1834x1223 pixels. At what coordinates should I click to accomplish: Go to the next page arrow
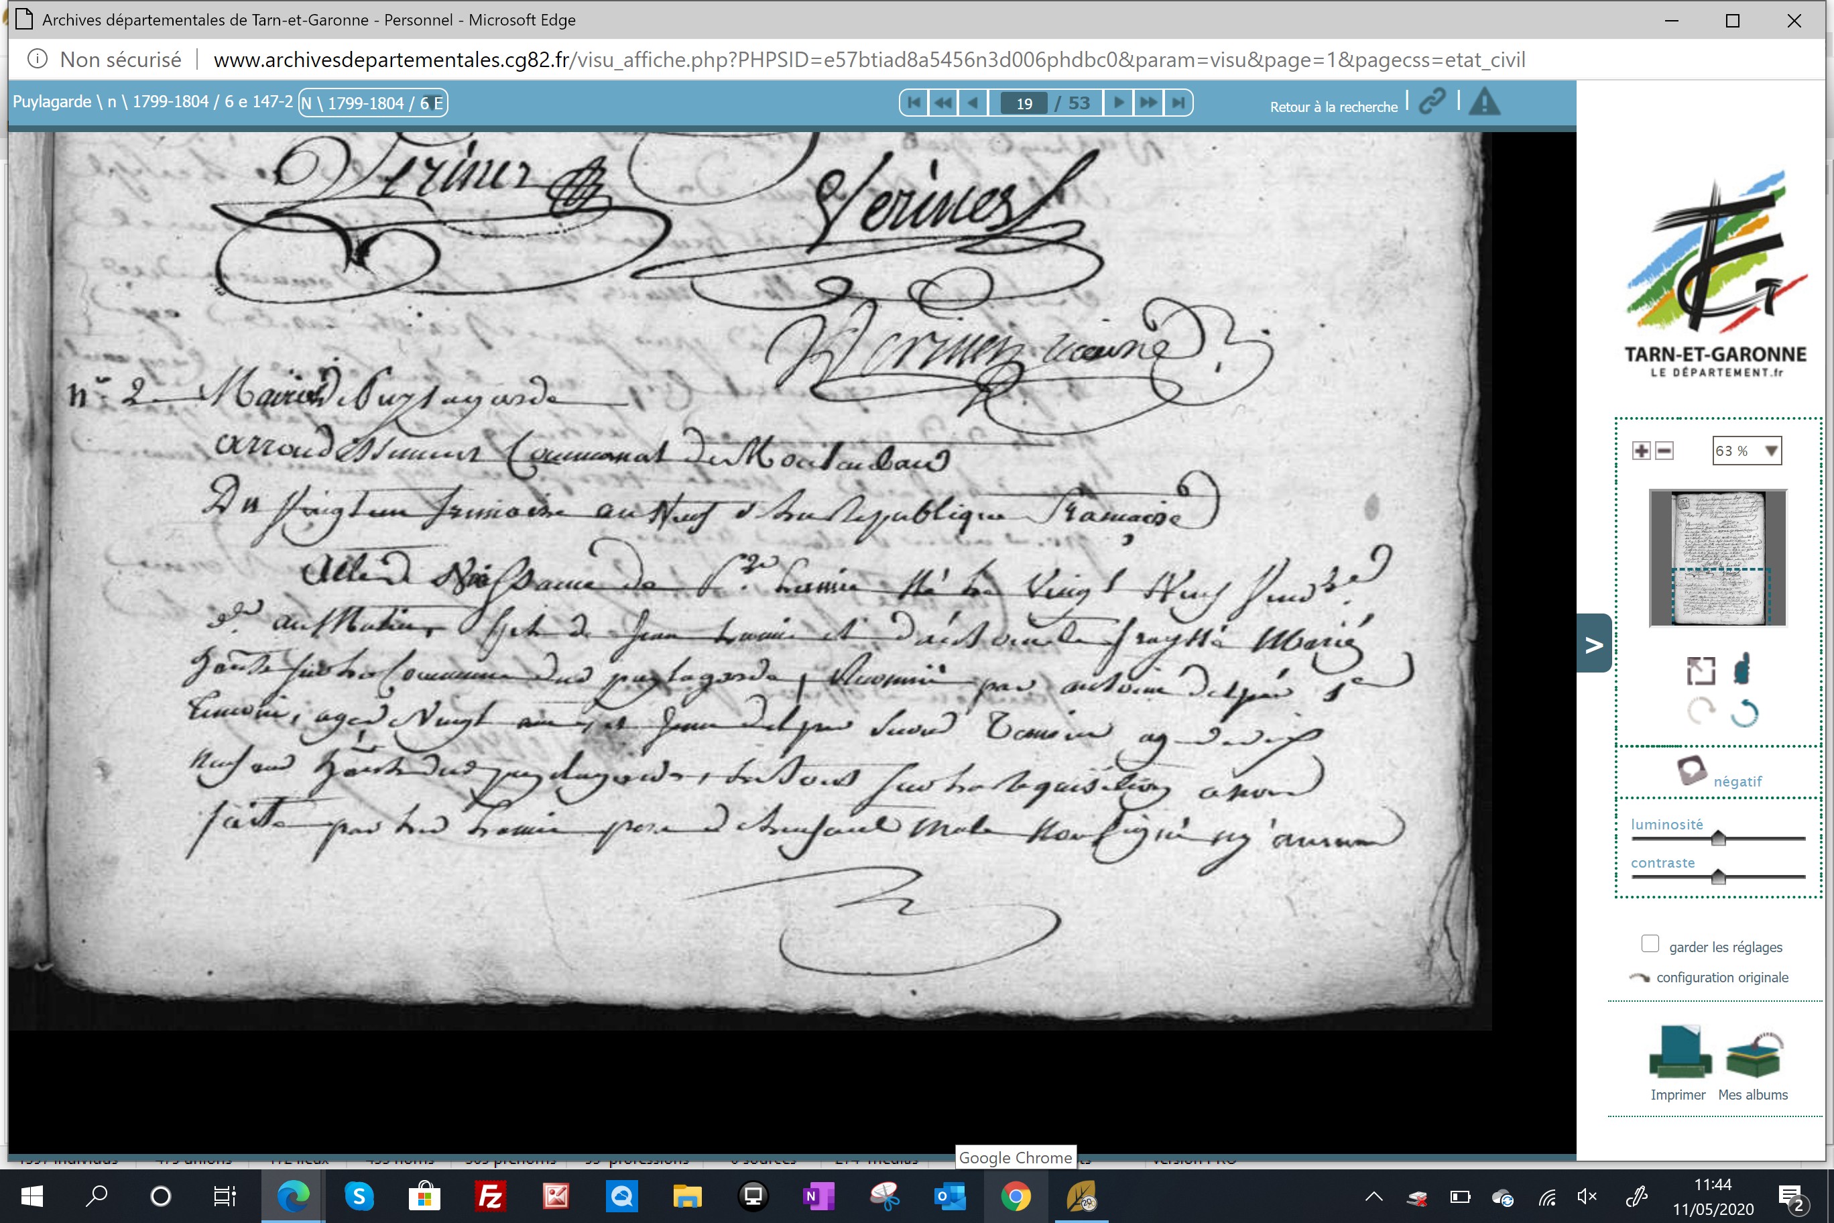(1118, 102)
